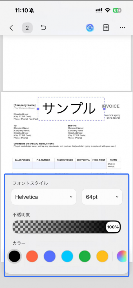This screenshot has width=133, height=288.
Task: Tap the SHIPPED VIA table header
Action: click(83, 160)
